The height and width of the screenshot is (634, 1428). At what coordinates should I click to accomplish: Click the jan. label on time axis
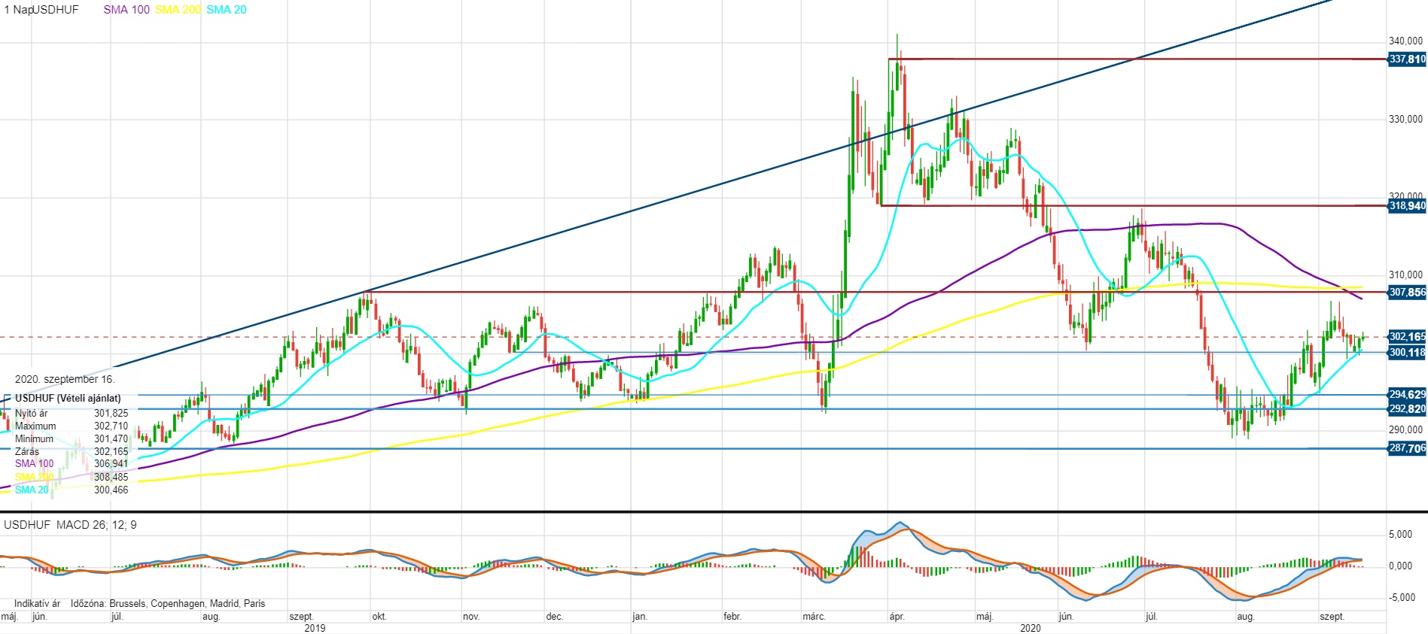[640, 617]
